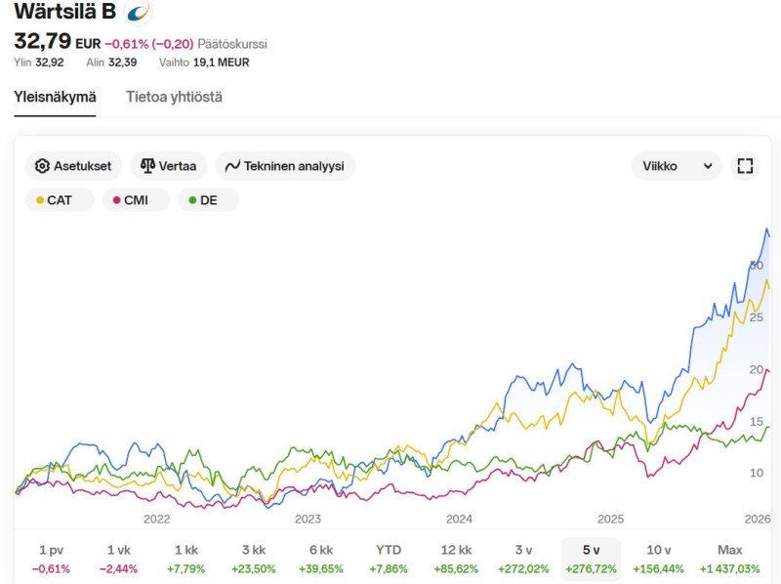Switch to Tietoa yhtiöstä tab

pyautogui.click(x=174, y=97)
